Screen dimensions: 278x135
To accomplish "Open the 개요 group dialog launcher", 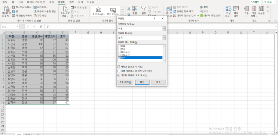I will coord(269,21).
